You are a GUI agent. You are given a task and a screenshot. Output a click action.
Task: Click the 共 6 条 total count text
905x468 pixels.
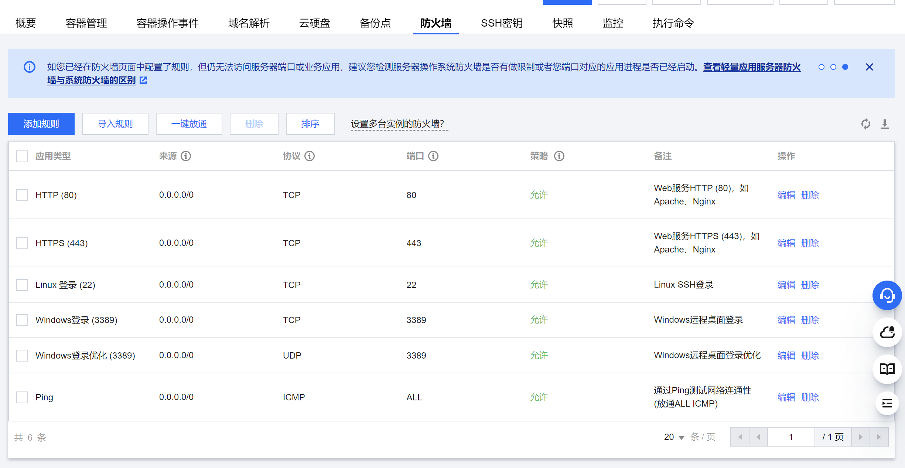coord(30,437)
